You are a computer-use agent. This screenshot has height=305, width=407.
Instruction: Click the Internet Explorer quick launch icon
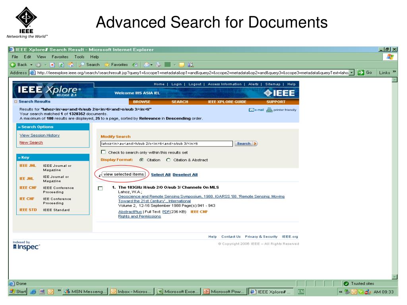click(33, 292)
